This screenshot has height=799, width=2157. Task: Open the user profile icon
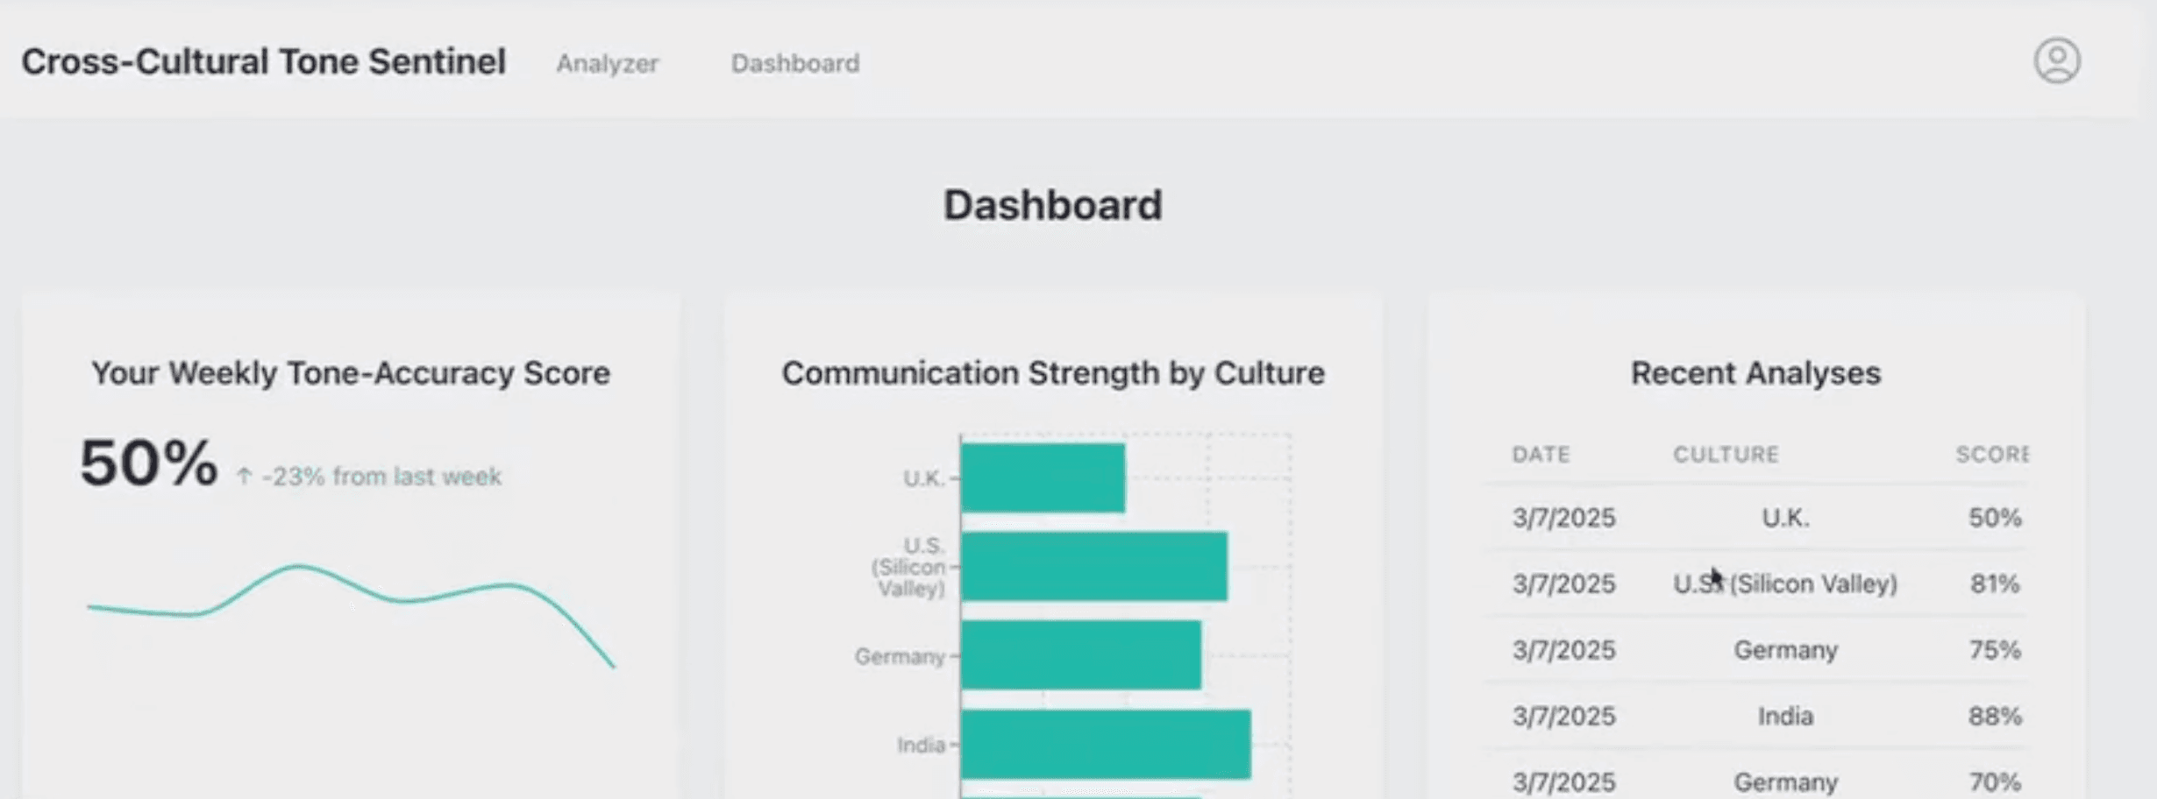2057,60
